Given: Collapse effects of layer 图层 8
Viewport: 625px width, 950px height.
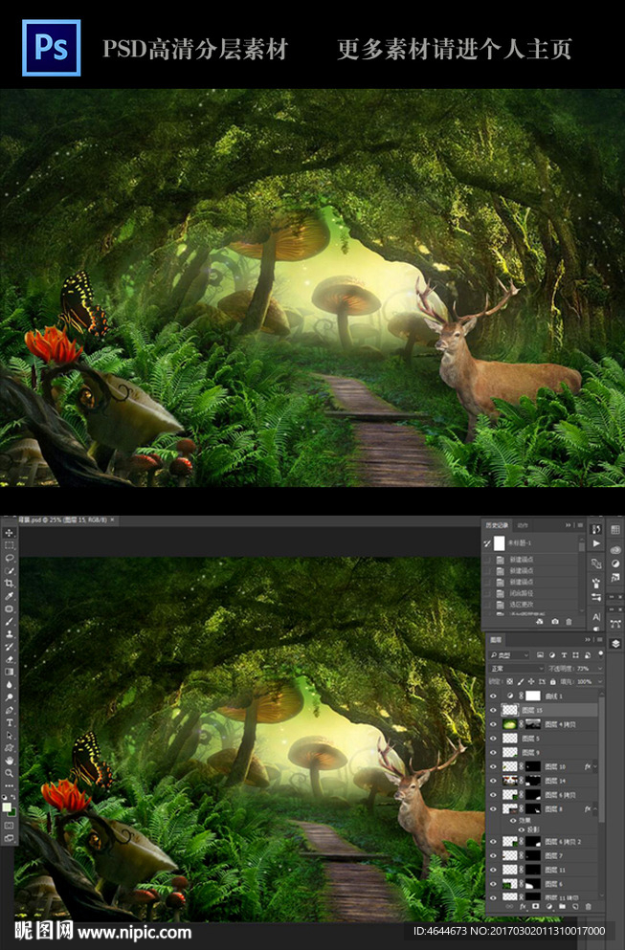Looking at the screenshot, I should click(595, 808).
